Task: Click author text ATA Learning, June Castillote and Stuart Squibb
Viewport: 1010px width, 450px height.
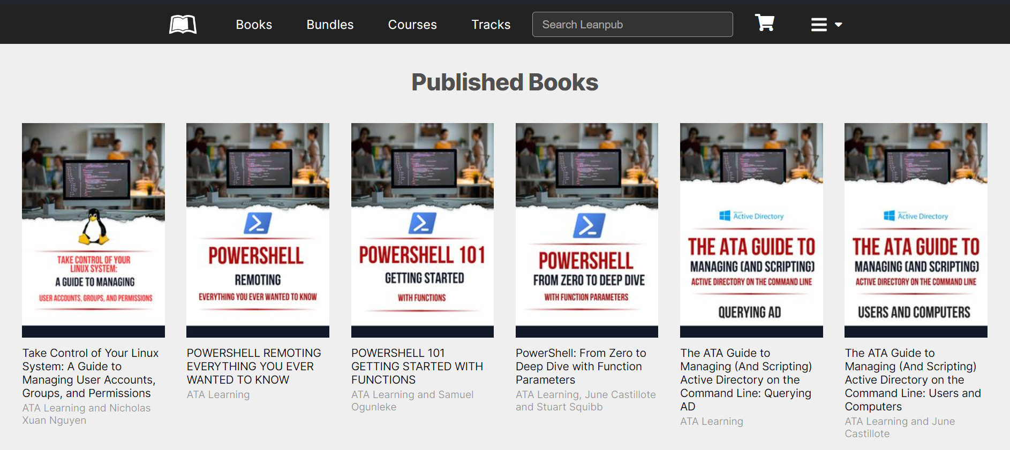Action: coord(586,401)
